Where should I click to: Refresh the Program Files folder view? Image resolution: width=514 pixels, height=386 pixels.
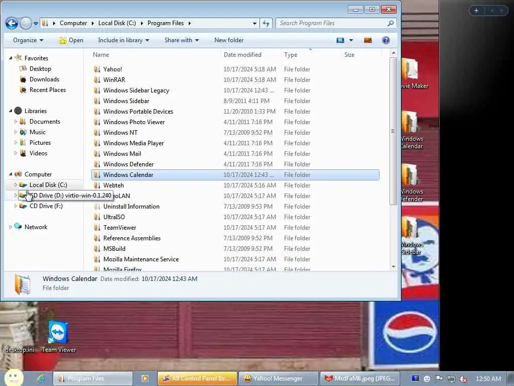pyautogui.click(x=266, y=23)
